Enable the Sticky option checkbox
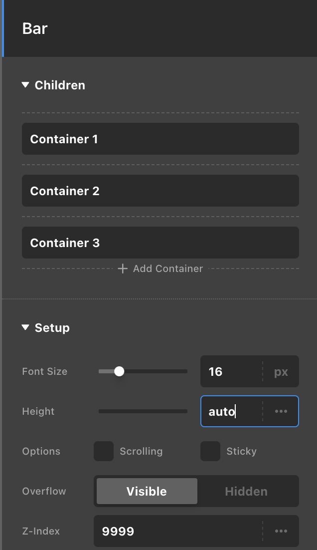Image resolution: width=317 pixels, height=550 pixels. (210, 451)
